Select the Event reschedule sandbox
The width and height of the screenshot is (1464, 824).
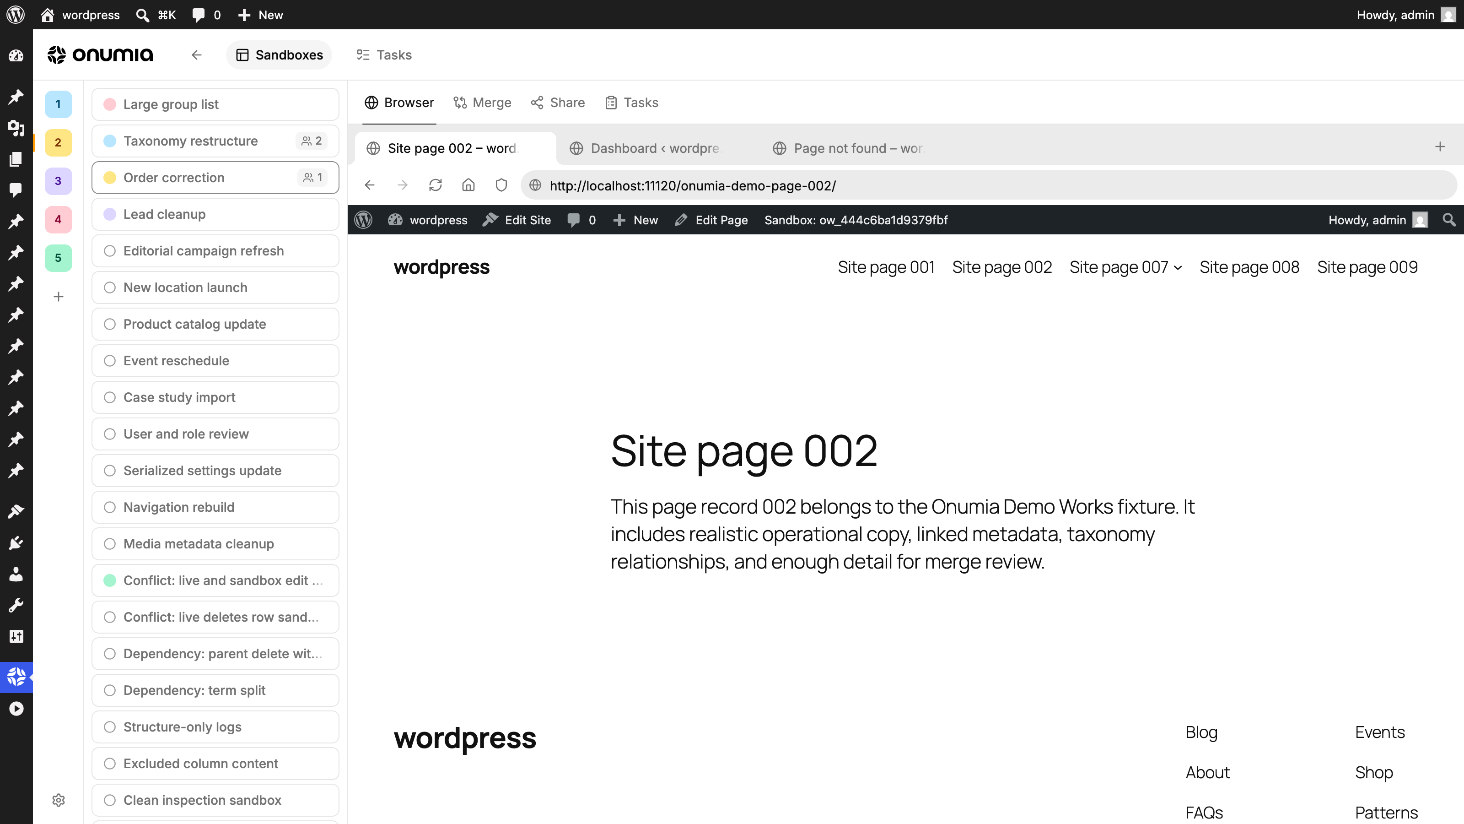[215, 361]
